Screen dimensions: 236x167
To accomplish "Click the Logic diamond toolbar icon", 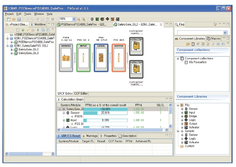I will tap(107, 19).
